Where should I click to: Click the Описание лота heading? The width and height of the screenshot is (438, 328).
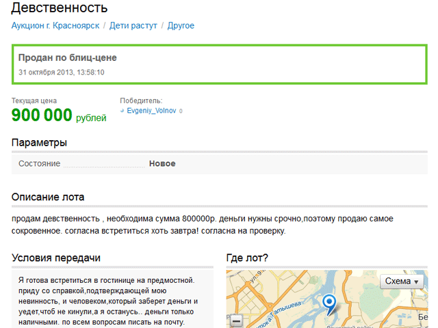tap(48, 197)
